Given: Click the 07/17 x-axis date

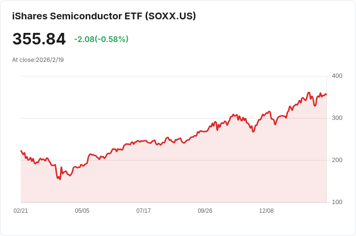Looking at the screenshot, I should [144, 211].
